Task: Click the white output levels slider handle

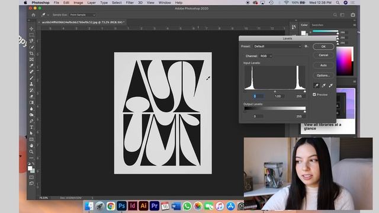Action: pyautogui.click(x=305, y=112)
